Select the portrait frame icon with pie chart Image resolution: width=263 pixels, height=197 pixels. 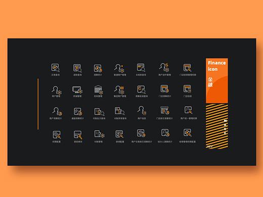pyautogui.click(x=165, y=133)
